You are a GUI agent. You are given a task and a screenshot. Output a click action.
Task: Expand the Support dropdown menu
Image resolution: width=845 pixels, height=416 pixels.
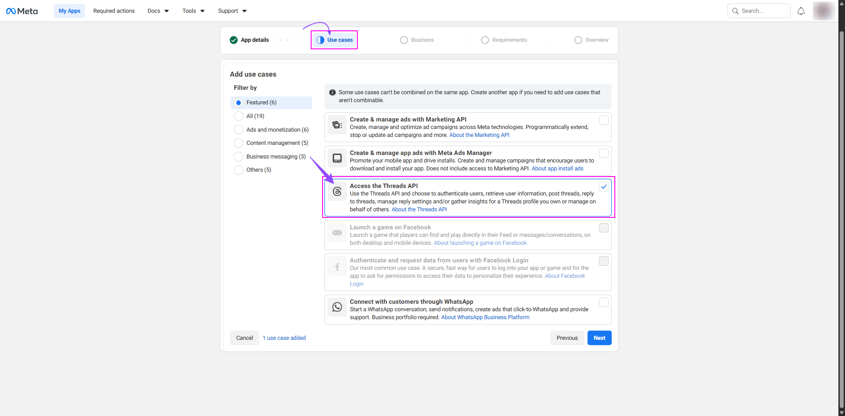[232, 11]
